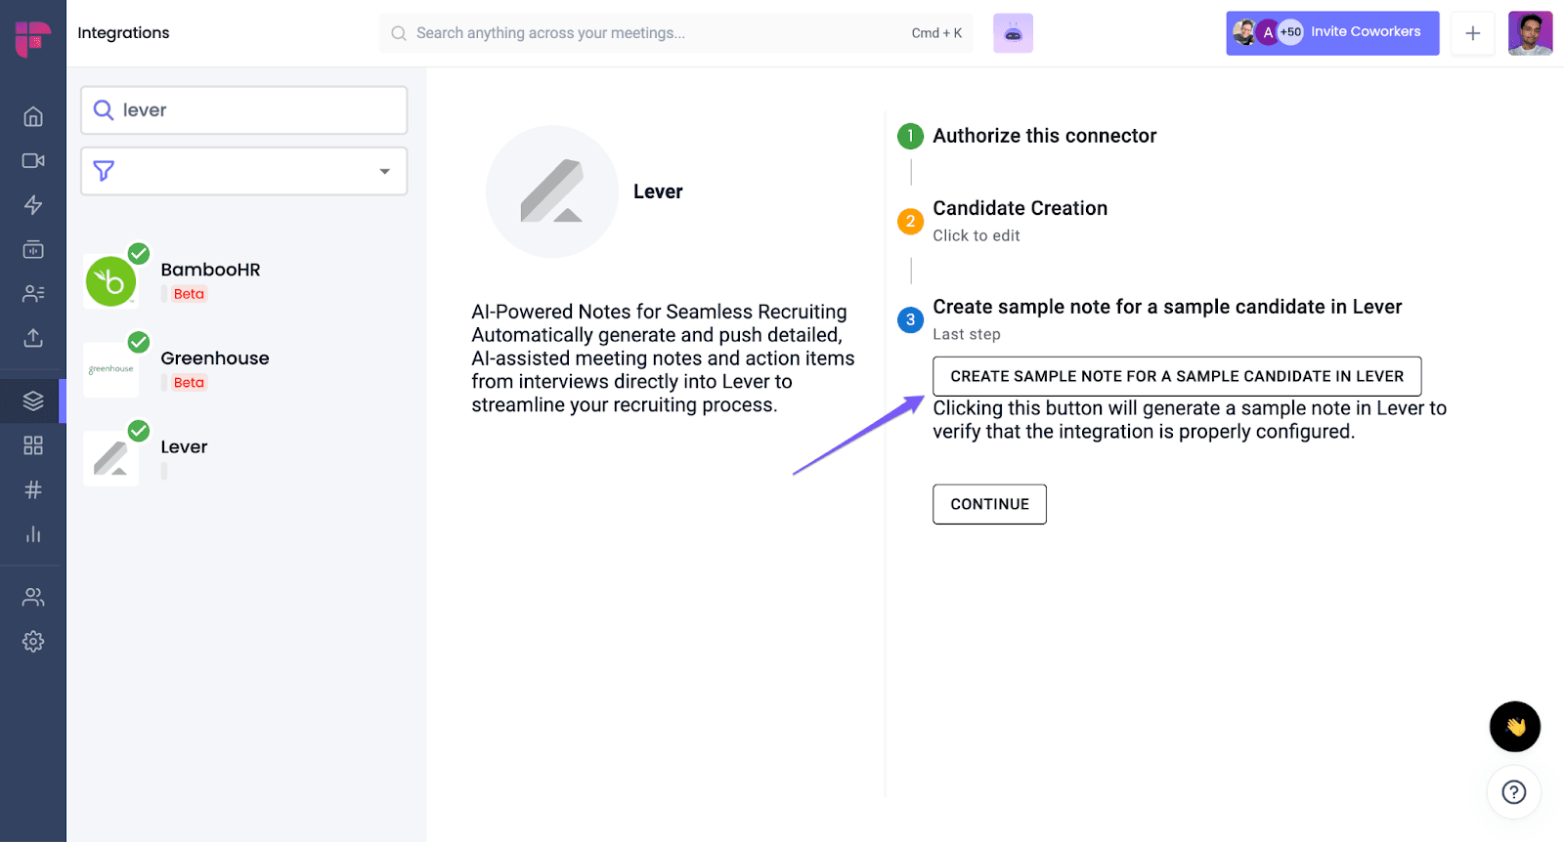Open the settings gear icon
The image size is (1564, 842).
(33, 642)
